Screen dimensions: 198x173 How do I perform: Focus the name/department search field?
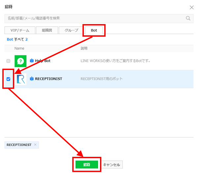(x=99, y=18)
